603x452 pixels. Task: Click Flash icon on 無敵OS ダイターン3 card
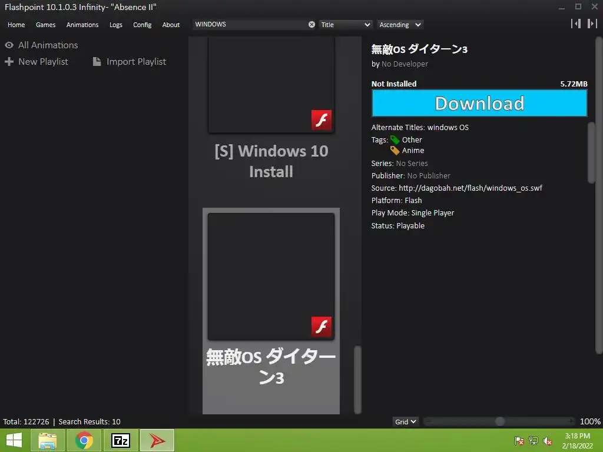click(x=322, y=327)
